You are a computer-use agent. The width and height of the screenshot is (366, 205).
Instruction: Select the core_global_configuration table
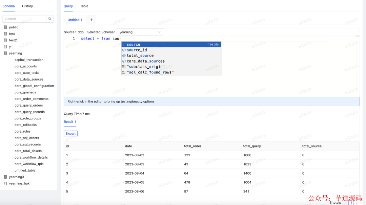pos(34,86)
